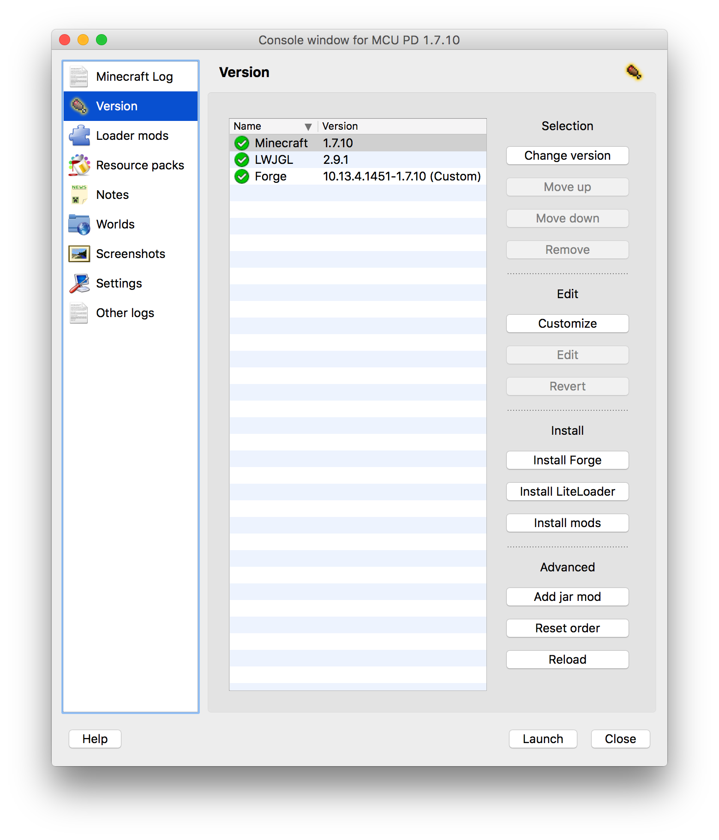The width and height of the screenshot is (719, 840).
Task: Click the Minecraft Log page icon
Action: pos(78,77)
